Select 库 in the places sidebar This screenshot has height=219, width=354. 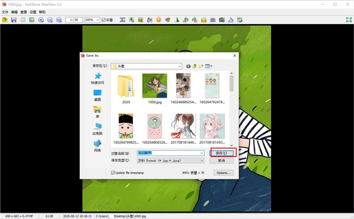point(97,112)
